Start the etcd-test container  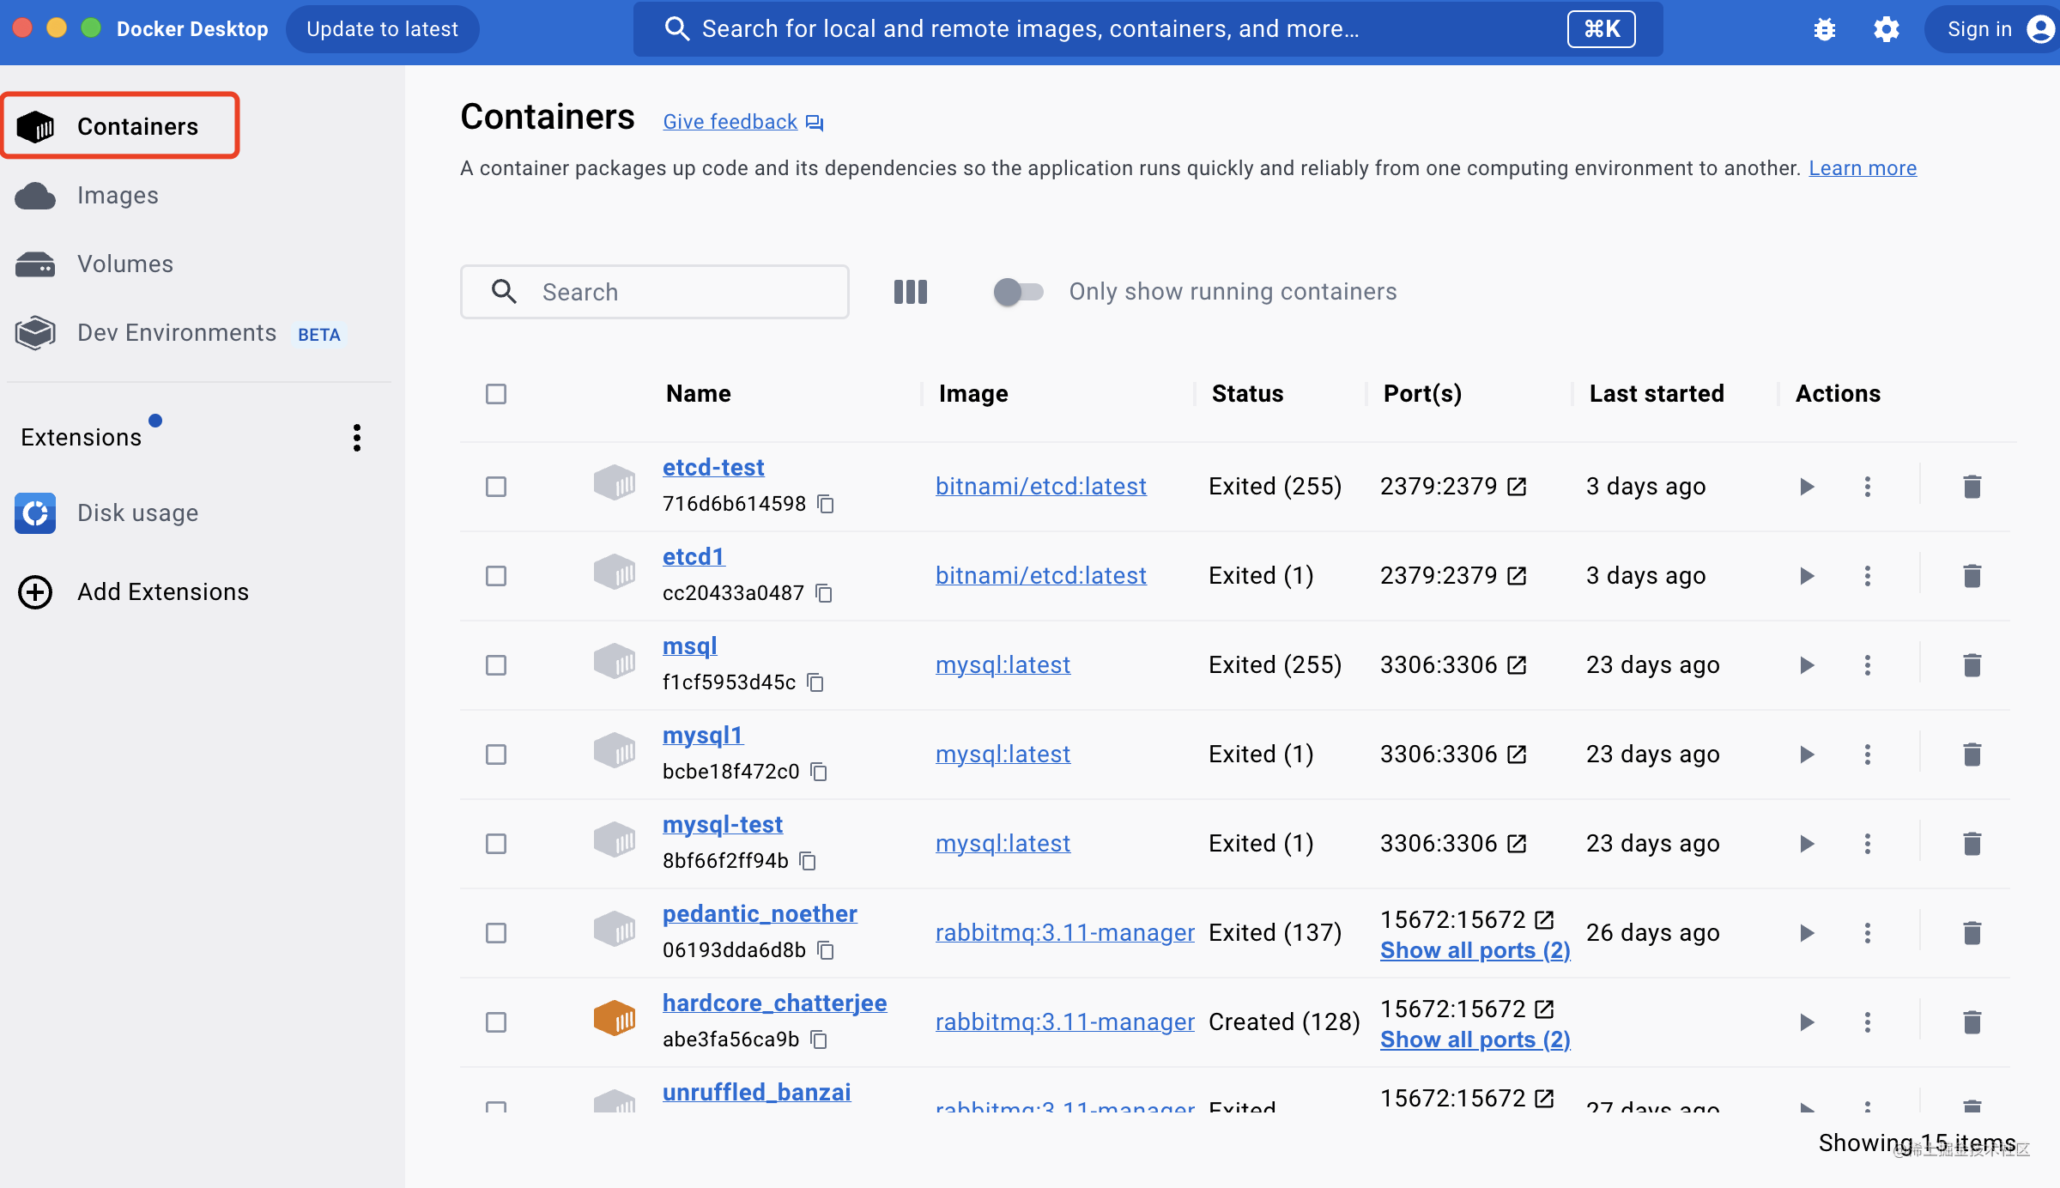coord(1807,487)
